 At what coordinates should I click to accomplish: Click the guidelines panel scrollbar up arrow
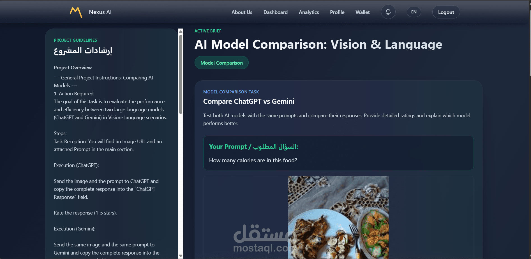point(181,31)
